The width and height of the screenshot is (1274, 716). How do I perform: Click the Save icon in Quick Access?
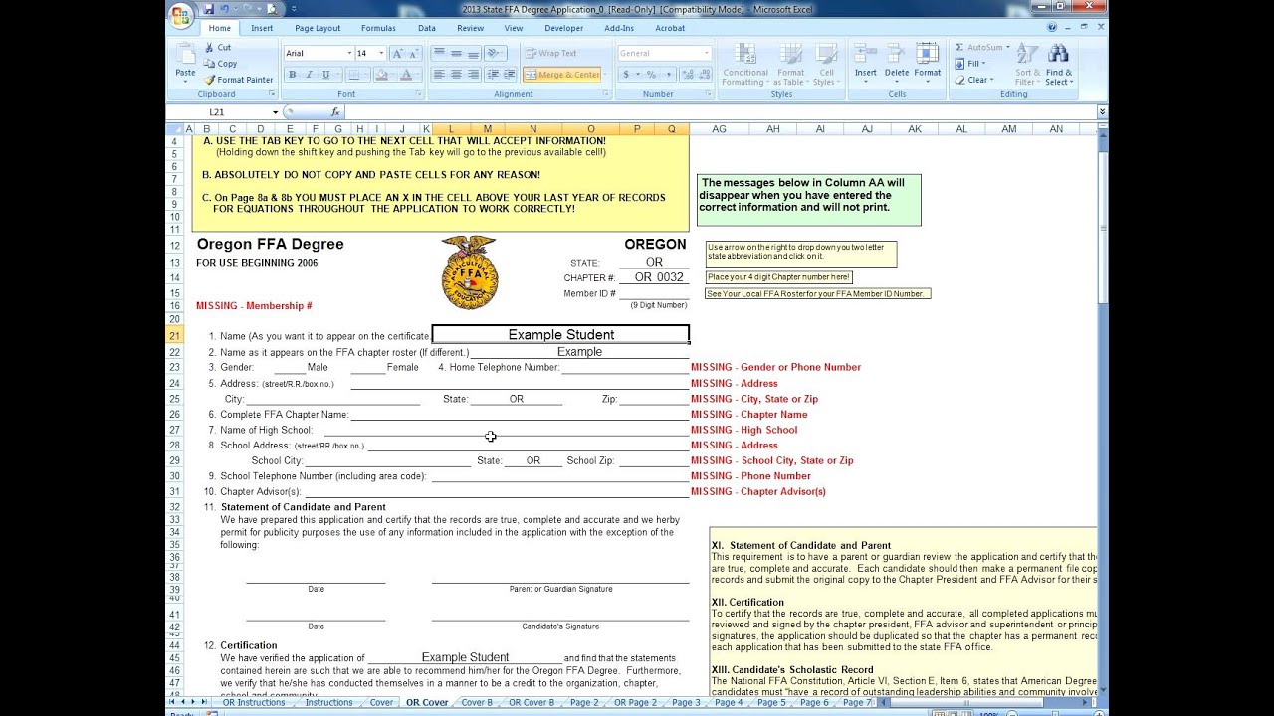click(x=209, y=9)
